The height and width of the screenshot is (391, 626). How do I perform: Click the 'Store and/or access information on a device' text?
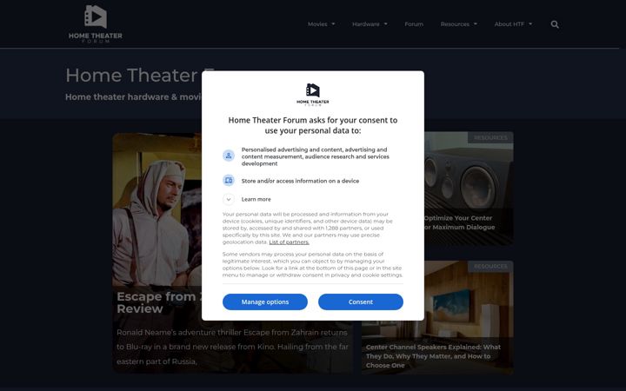(x=300, y=181)
